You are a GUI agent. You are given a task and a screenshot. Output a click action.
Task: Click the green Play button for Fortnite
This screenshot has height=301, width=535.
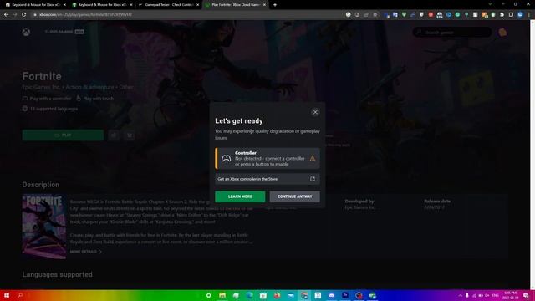point(63,135)
